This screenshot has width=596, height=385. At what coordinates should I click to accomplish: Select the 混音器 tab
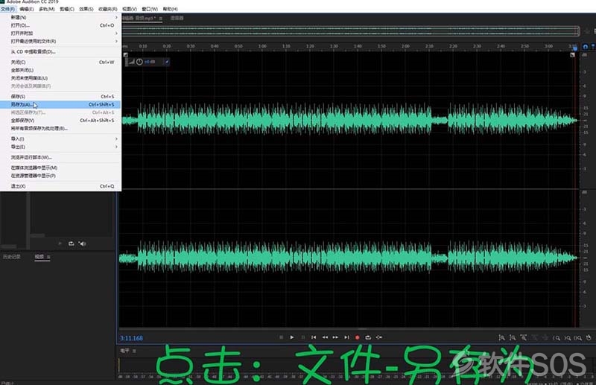(x=177, y=18)
